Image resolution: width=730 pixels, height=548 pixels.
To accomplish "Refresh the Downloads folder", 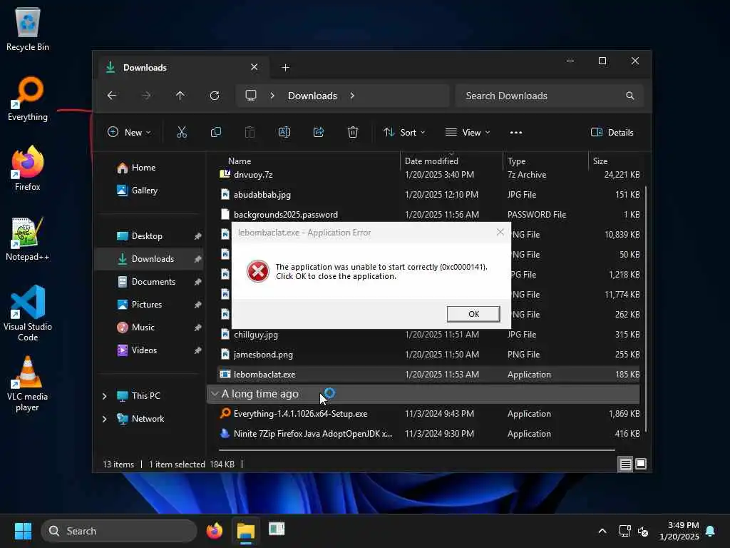I will pos(215,96).
